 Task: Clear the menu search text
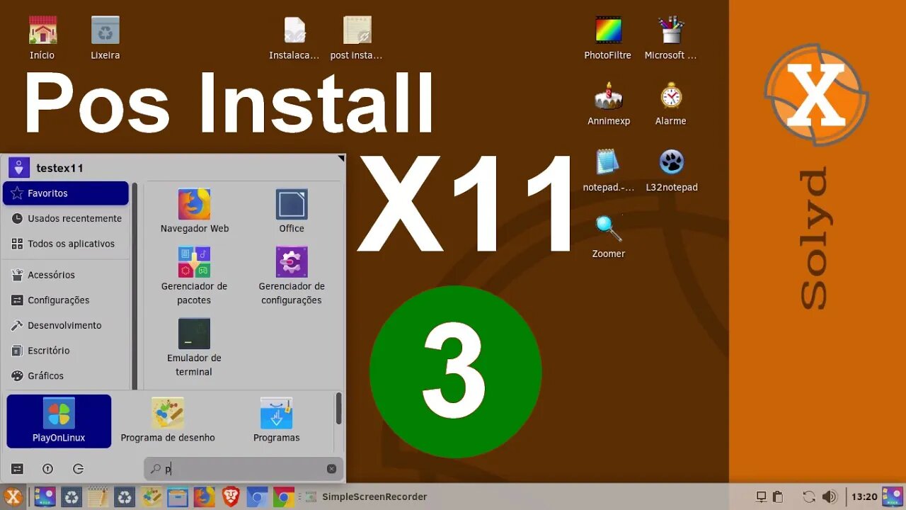(331, 469)
